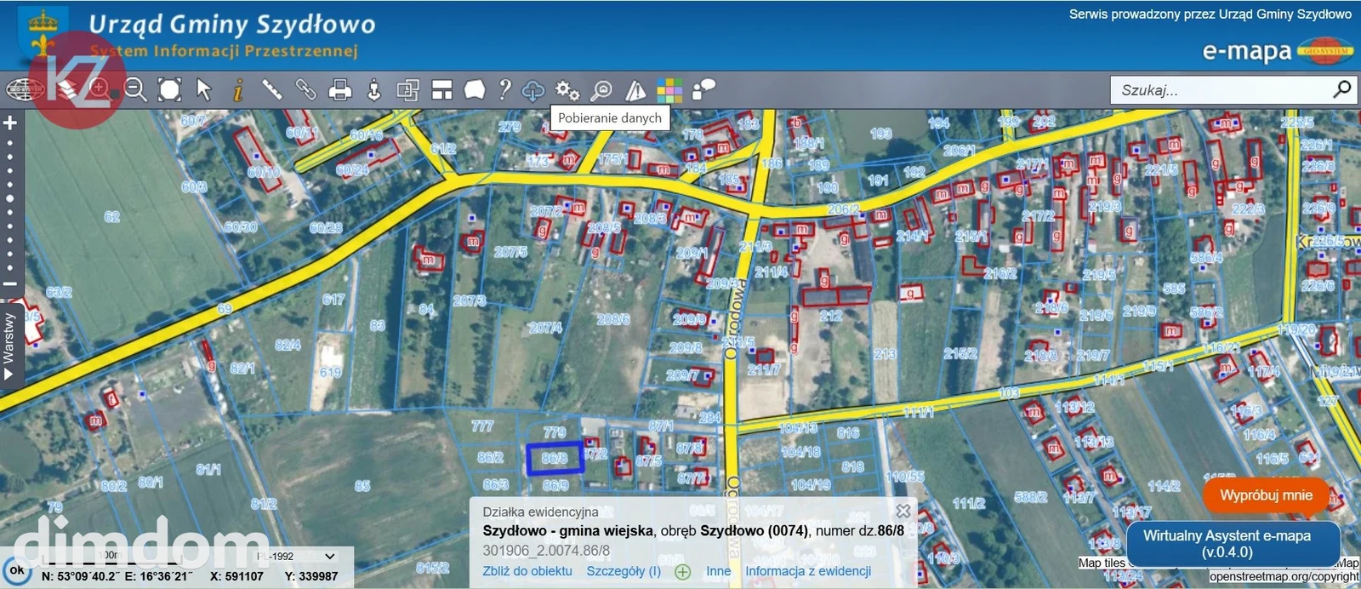Click the speech bubble person icon
1361x589 pixels.
coord(703,89)
